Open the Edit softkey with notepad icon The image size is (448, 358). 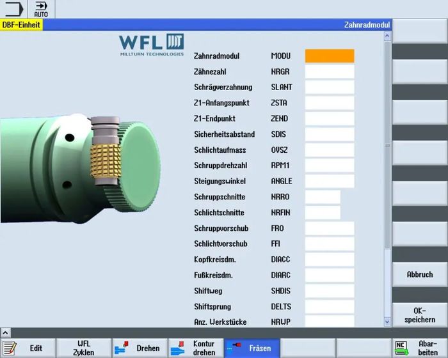click(x=28, y=348)
